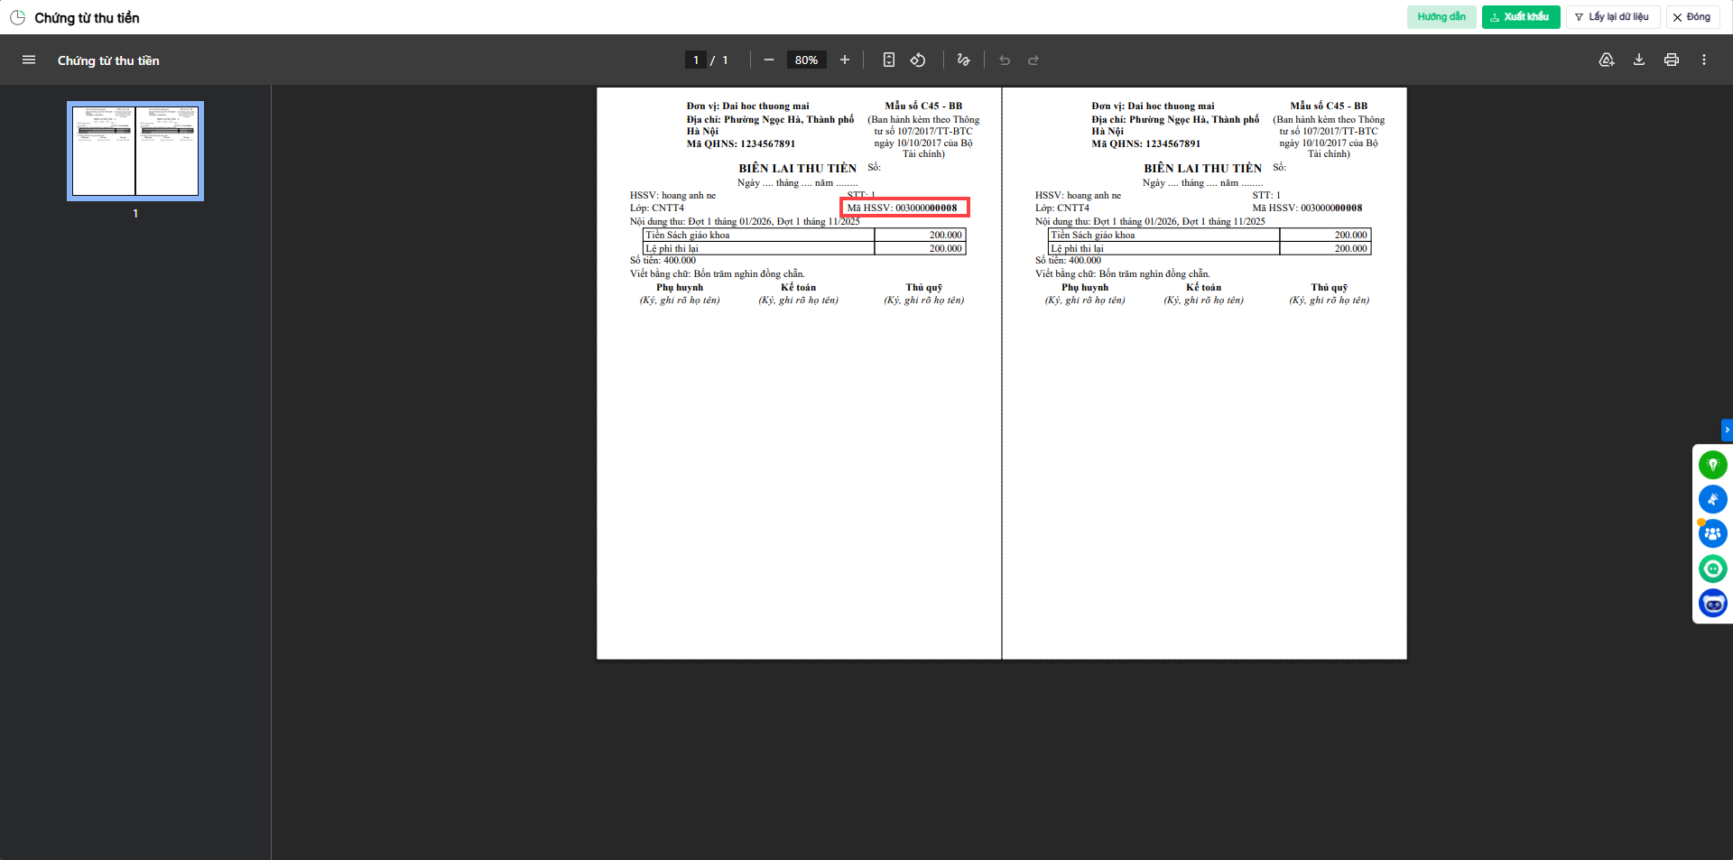Click the 80% zoom level field
The image size is (1733, 860).
(x=806, y=60)
